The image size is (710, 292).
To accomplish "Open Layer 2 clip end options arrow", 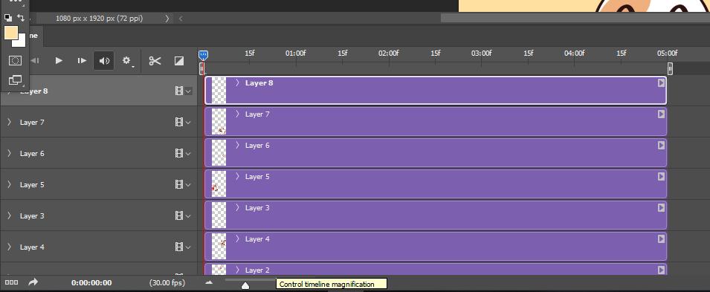I will 661,270.
